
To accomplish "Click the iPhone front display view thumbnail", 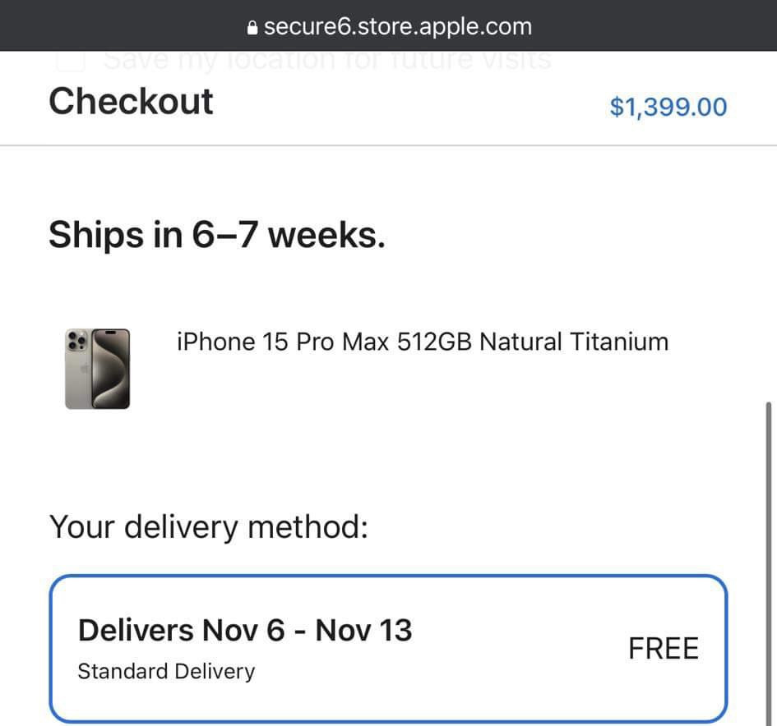I will point(110,369).
